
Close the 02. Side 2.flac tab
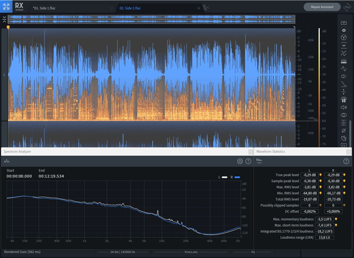199,8
